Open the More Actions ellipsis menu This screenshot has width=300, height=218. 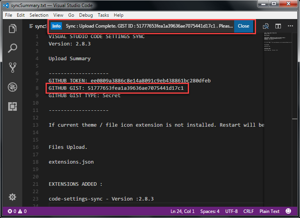tap(290, 26)
